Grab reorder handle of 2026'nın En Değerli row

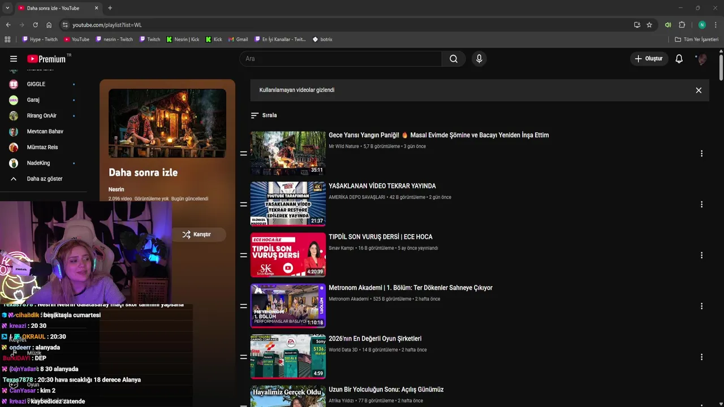click(x=243, y=357)
